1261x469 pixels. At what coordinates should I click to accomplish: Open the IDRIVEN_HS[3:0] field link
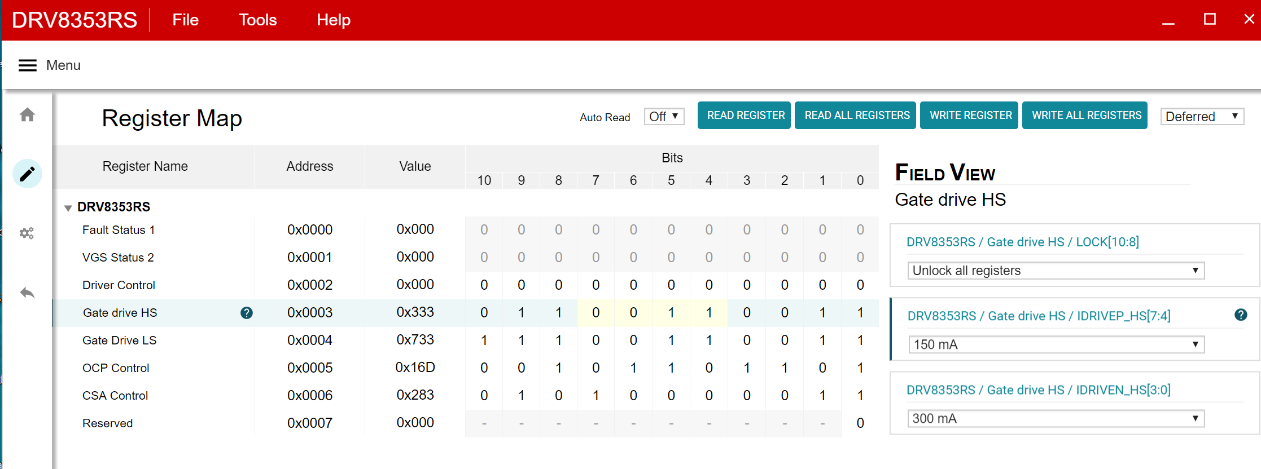(x=1038, y=390)
